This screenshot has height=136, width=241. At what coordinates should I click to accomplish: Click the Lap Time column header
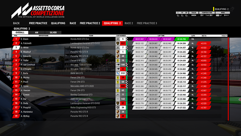[x=161, y=36]
